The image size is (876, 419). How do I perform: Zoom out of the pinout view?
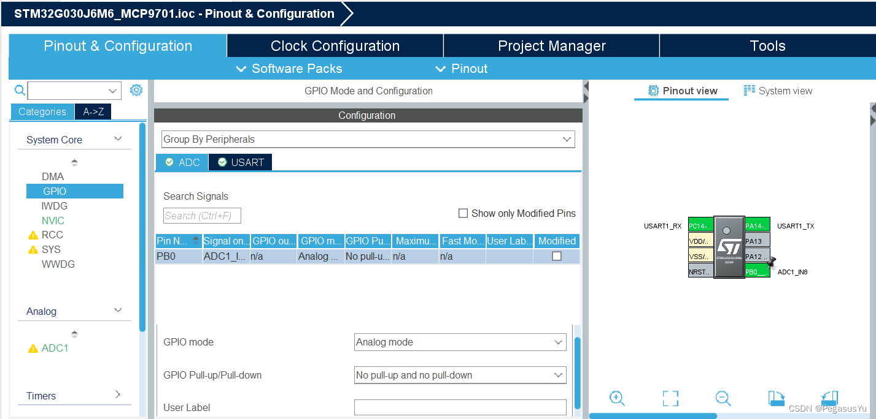tap(723, 398)
